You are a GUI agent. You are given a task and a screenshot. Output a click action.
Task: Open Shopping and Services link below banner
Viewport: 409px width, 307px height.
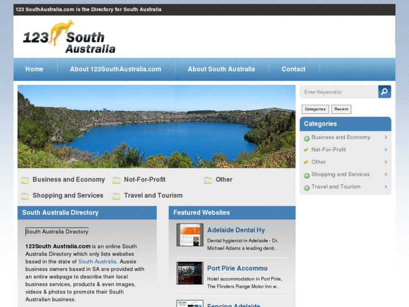pos(68,195)
